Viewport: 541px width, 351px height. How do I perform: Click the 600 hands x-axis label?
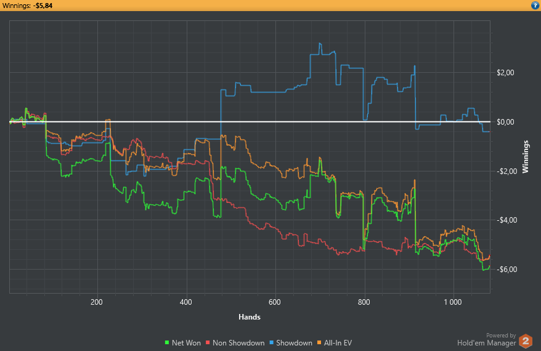(x=275, y=302)
